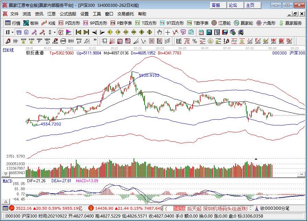Click the 主页 homepage button
Viewport: 307px width, 221px height.
[252, 5]
